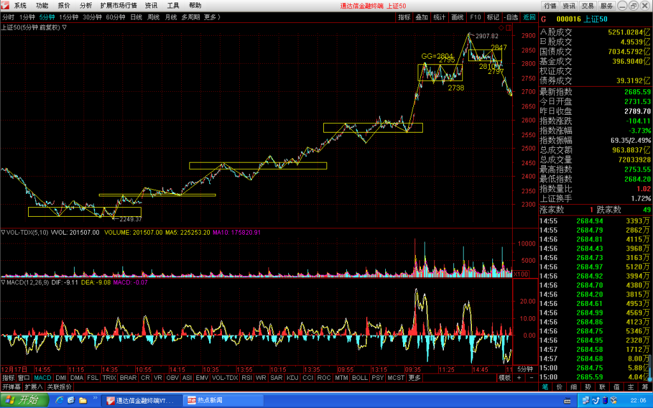Open the 分析 menu

point(86,5)
